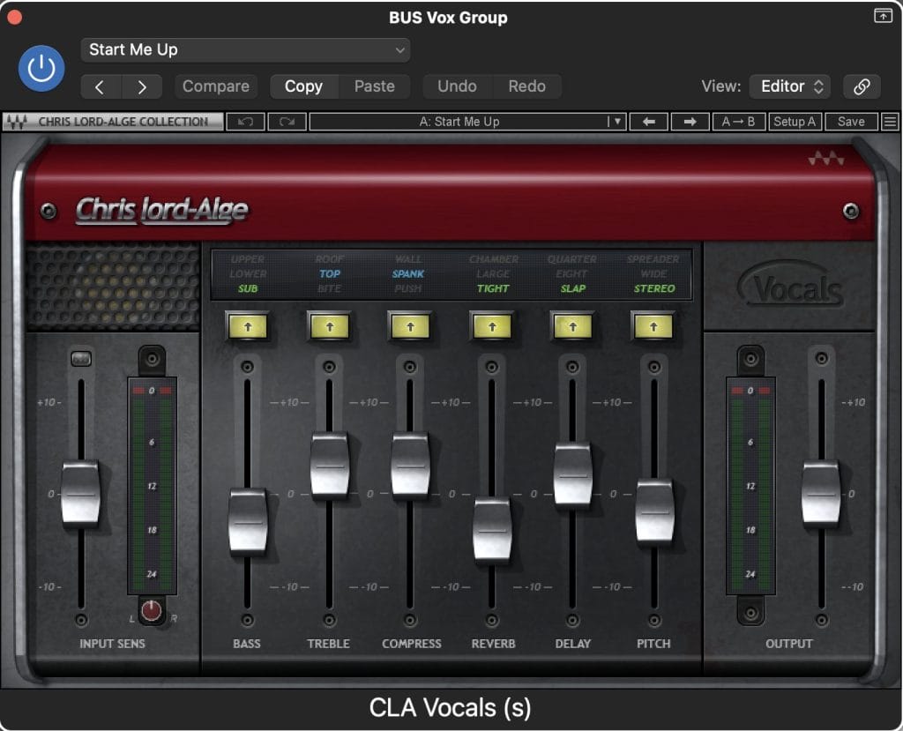Cycle the Reverb mode with yellow arrow button
This screenshot has height=731, width=903.
[492, 326]
